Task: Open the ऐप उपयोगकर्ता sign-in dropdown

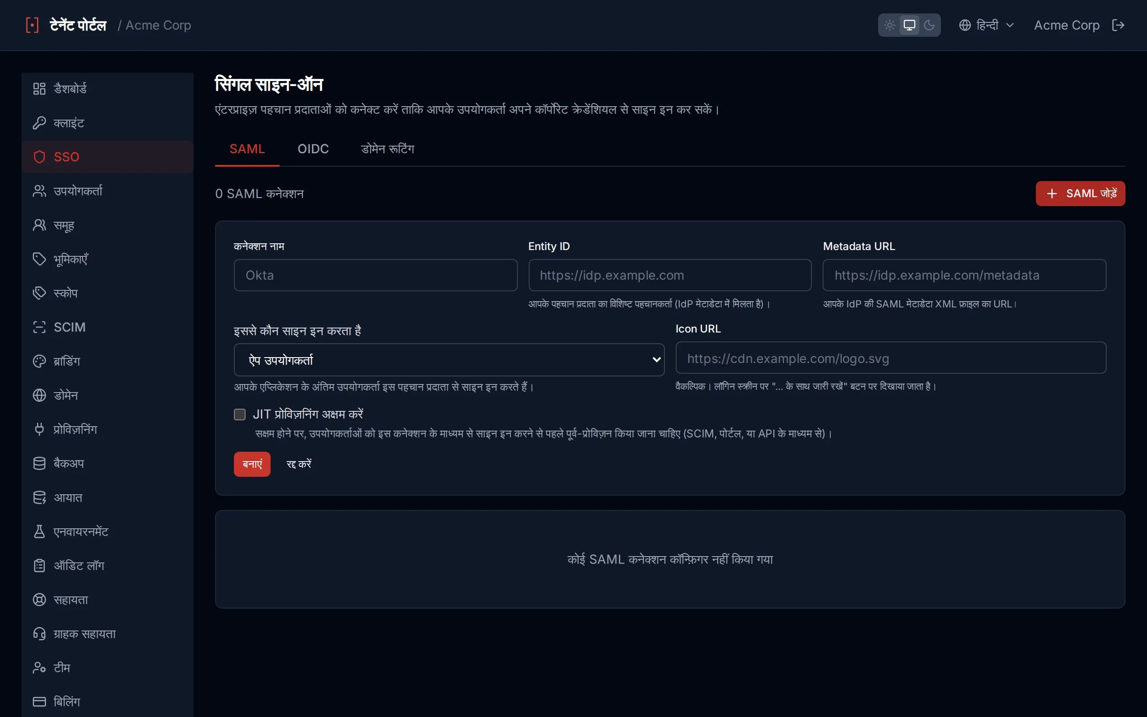Action: [449, 360]
